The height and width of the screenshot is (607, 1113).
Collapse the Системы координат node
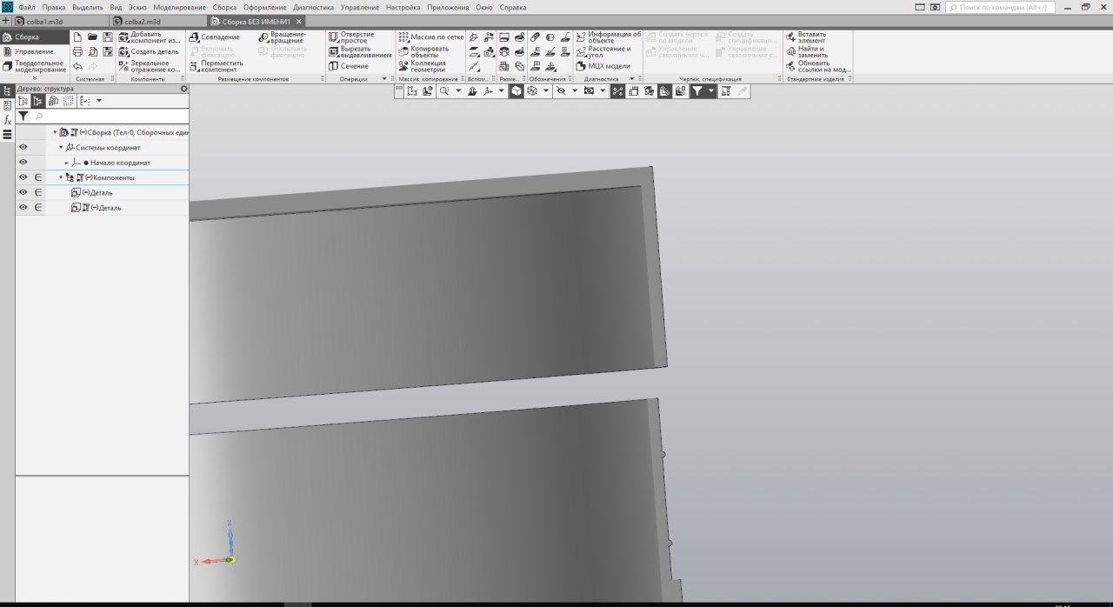pos(61,148)
